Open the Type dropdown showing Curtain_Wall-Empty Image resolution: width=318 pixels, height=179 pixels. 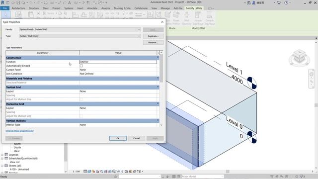(79, 36)
